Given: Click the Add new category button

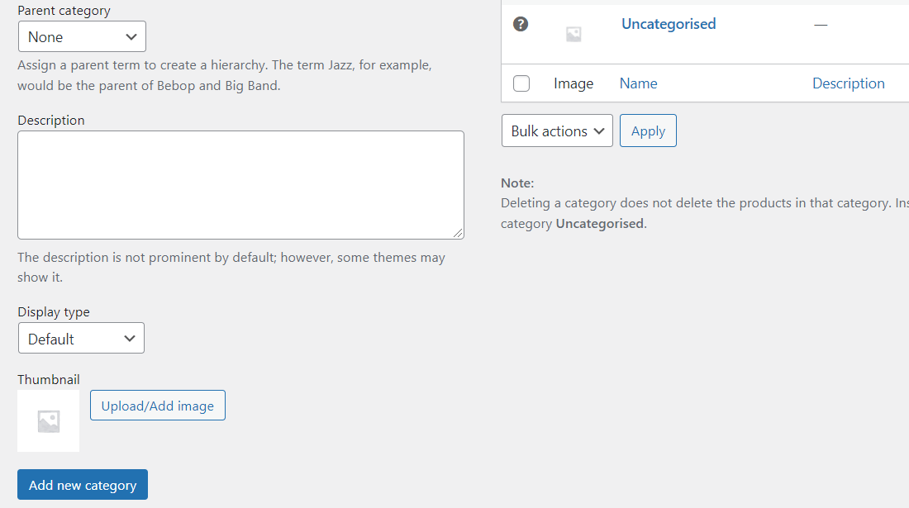Looking at the screenshot, I should 83,485.
